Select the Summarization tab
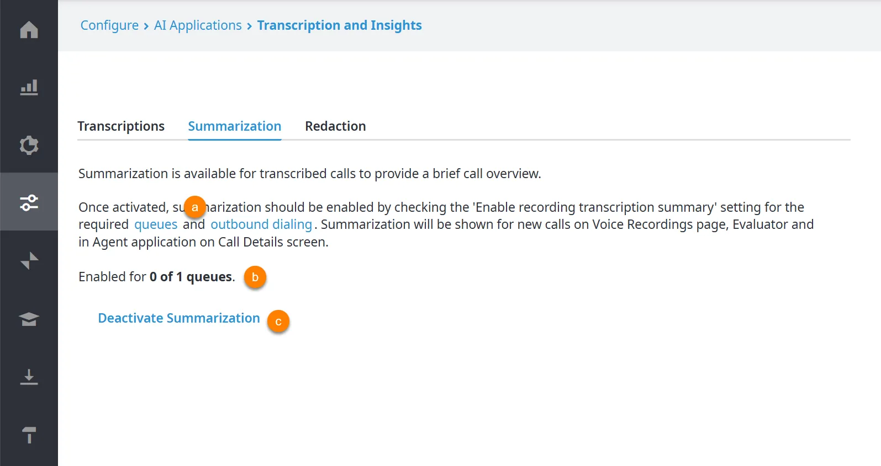This screenshot has height=466, width=881. (x=235, y=126)
